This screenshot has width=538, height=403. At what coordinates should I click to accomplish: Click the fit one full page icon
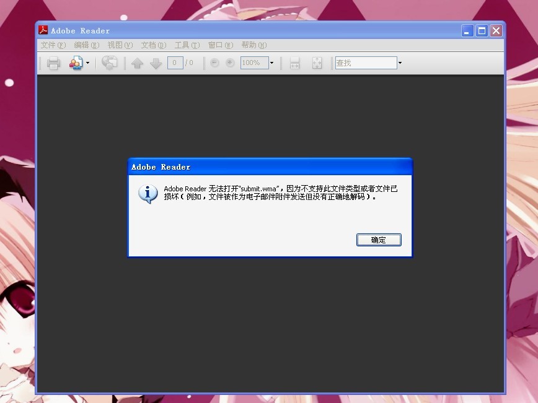[x=317, y=63]
